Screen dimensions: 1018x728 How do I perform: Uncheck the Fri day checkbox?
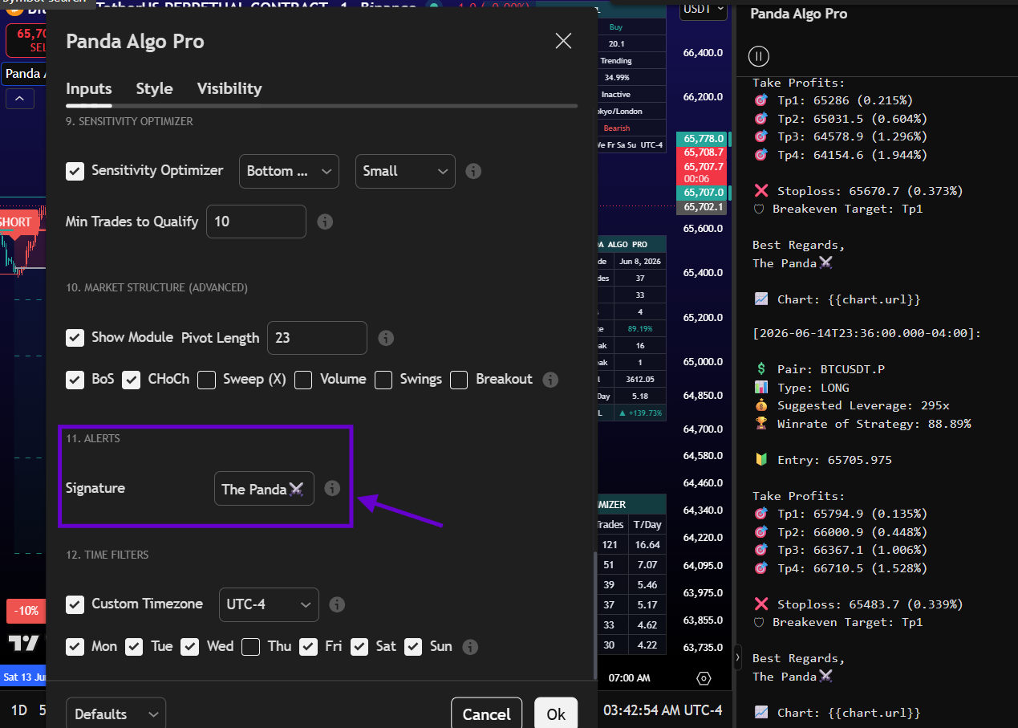[x=308, y=646]
